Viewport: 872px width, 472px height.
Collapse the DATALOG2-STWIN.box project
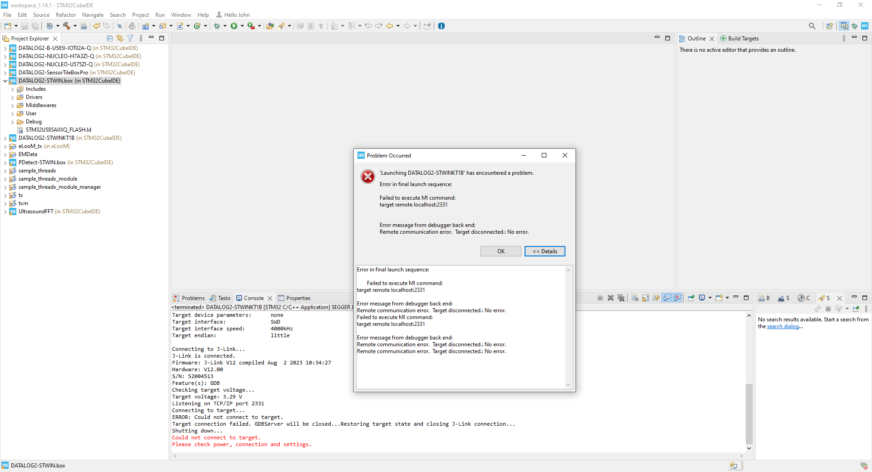5,81
